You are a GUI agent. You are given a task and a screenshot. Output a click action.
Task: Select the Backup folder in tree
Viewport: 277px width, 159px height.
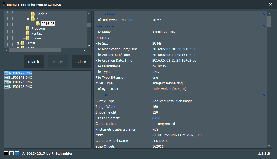coord(42,14)
